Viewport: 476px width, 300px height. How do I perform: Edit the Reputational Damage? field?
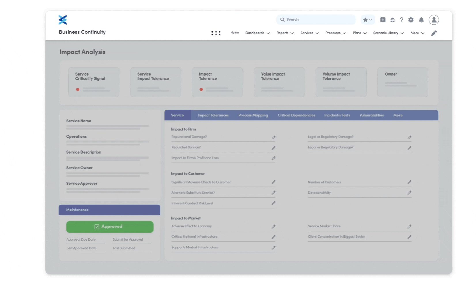coord(273,137)
